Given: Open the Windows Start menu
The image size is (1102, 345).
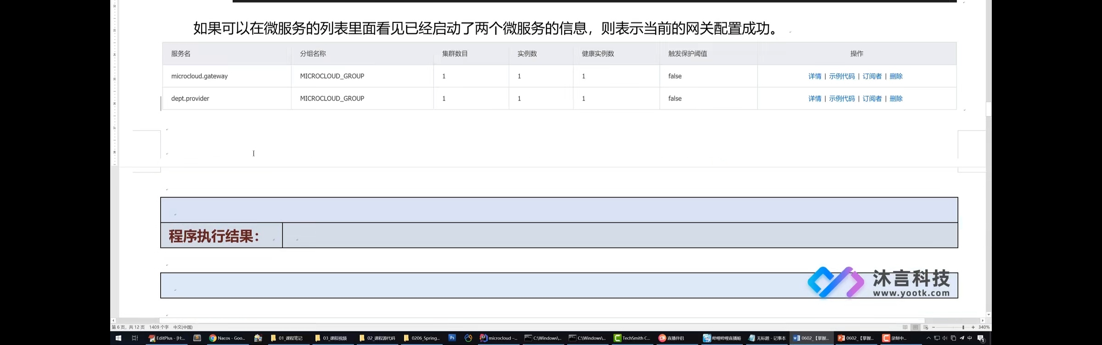Looking at the screenshot, I should (118, 338).
